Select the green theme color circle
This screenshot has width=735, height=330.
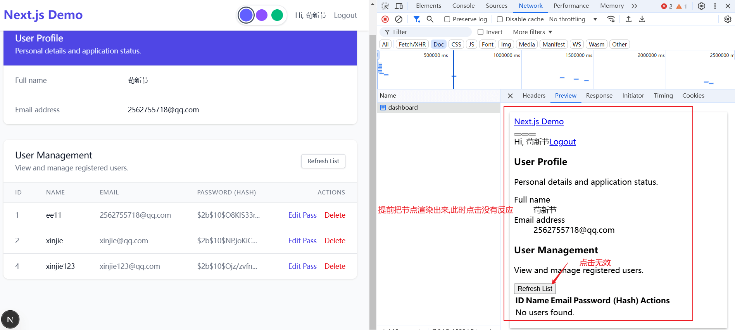[x=277, y=15]
